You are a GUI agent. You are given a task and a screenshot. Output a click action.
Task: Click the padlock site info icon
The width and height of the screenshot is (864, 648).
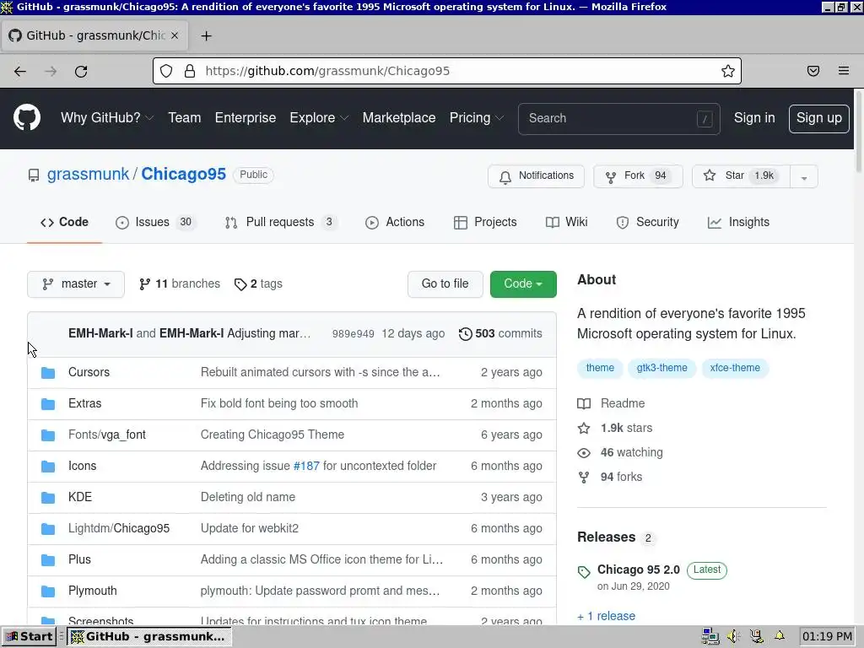(x=190, y=71)
